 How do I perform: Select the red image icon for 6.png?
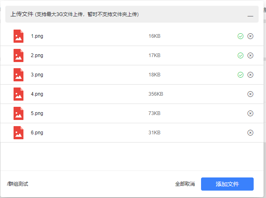pos(18,133)
